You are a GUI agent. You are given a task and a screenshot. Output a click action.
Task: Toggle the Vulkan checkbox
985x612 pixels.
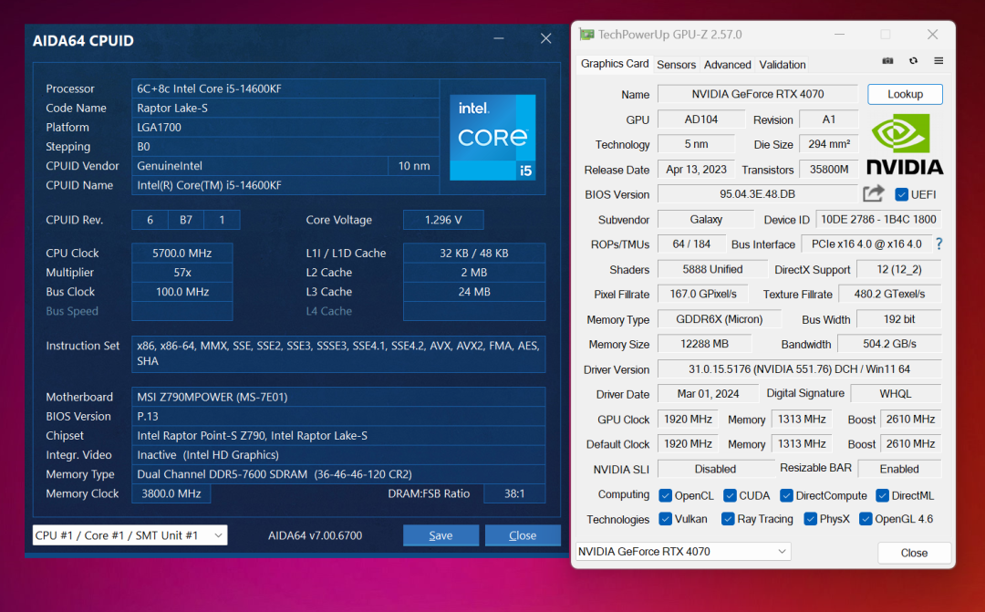tap(665, 519)
